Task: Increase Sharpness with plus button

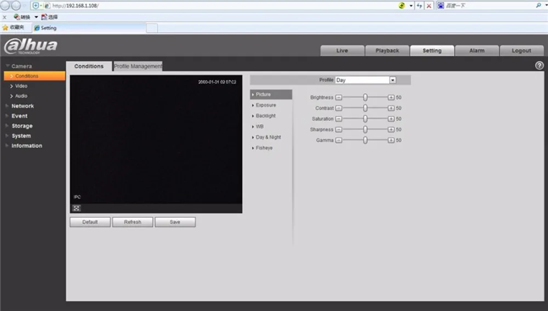Action: [x=391, y=130]
